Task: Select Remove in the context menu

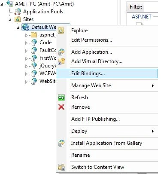Action: 107,107
